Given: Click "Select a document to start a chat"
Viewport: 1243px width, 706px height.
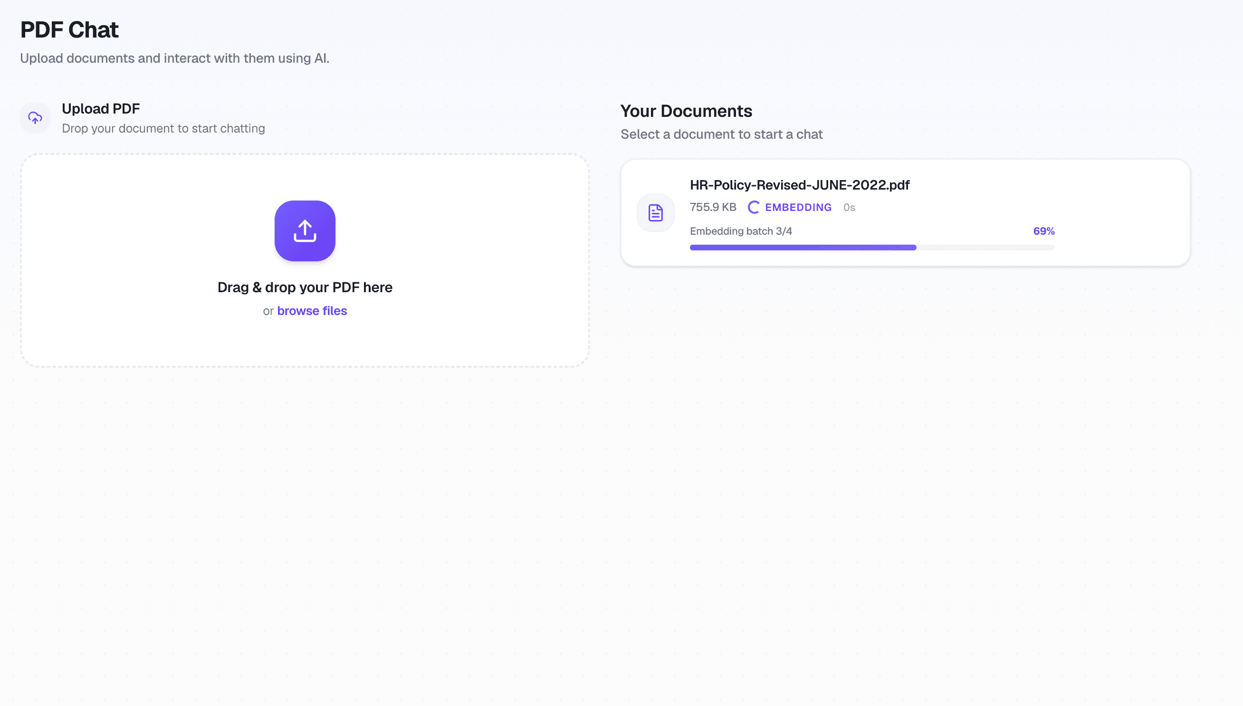Looking at the screenshot, I should 721,134.
